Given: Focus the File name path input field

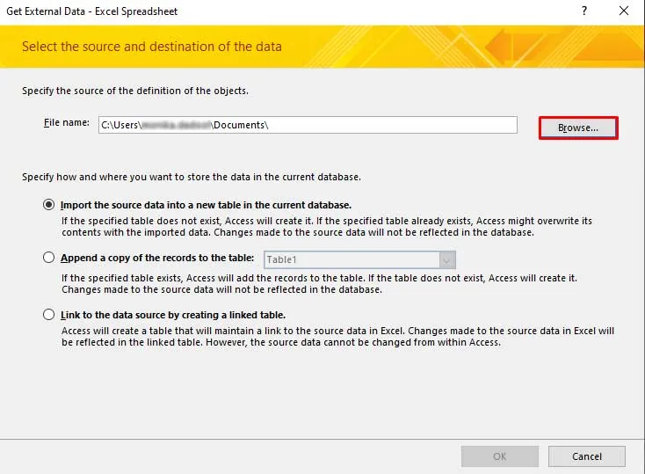Looking at the screenshot, I should [308, 125].
